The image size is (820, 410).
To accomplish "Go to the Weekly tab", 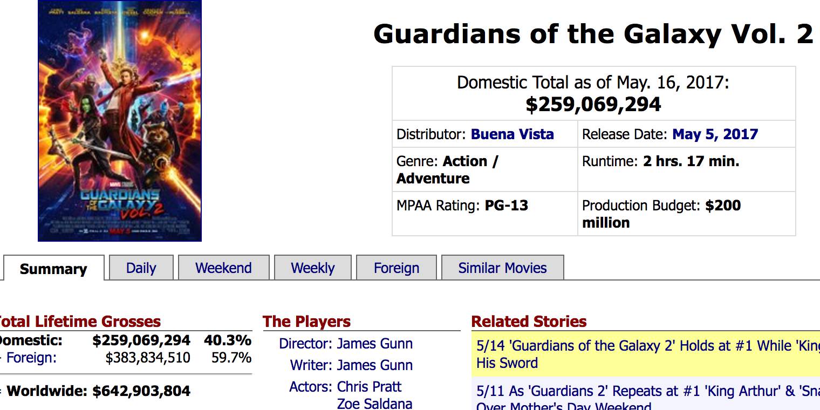I will (313, 268).
